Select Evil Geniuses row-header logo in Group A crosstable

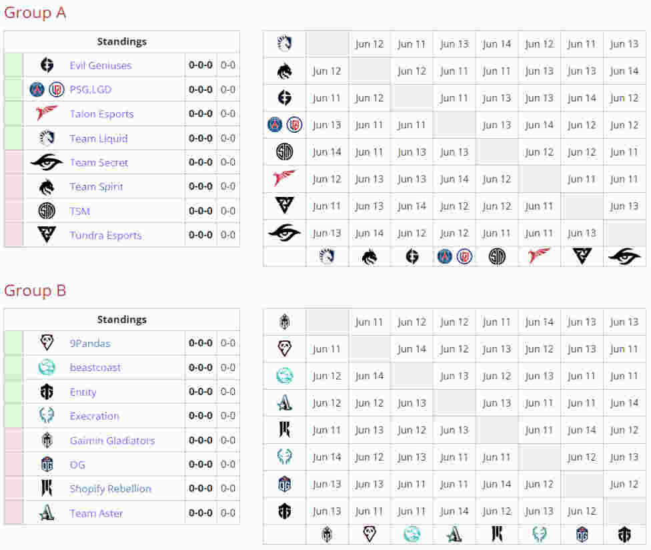pos(284,98)
